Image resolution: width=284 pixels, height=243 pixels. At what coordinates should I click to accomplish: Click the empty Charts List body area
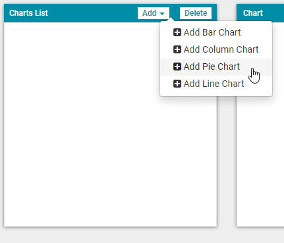(x=82, y=124)
